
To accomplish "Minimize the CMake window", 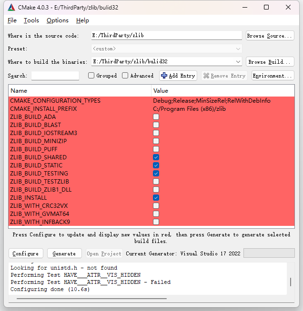I will pyautogui.click(x=245, y=7).
